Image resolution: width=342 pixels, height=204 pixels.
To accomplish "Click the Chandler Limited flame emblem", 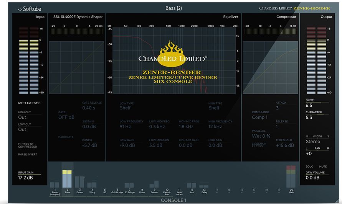I will pyautogui.click(x=172, y=54).
